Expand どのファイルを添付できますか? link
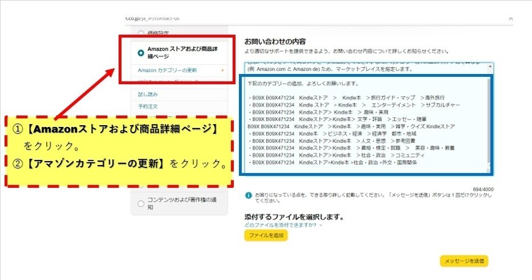The image size is (532, 280). 283,225
